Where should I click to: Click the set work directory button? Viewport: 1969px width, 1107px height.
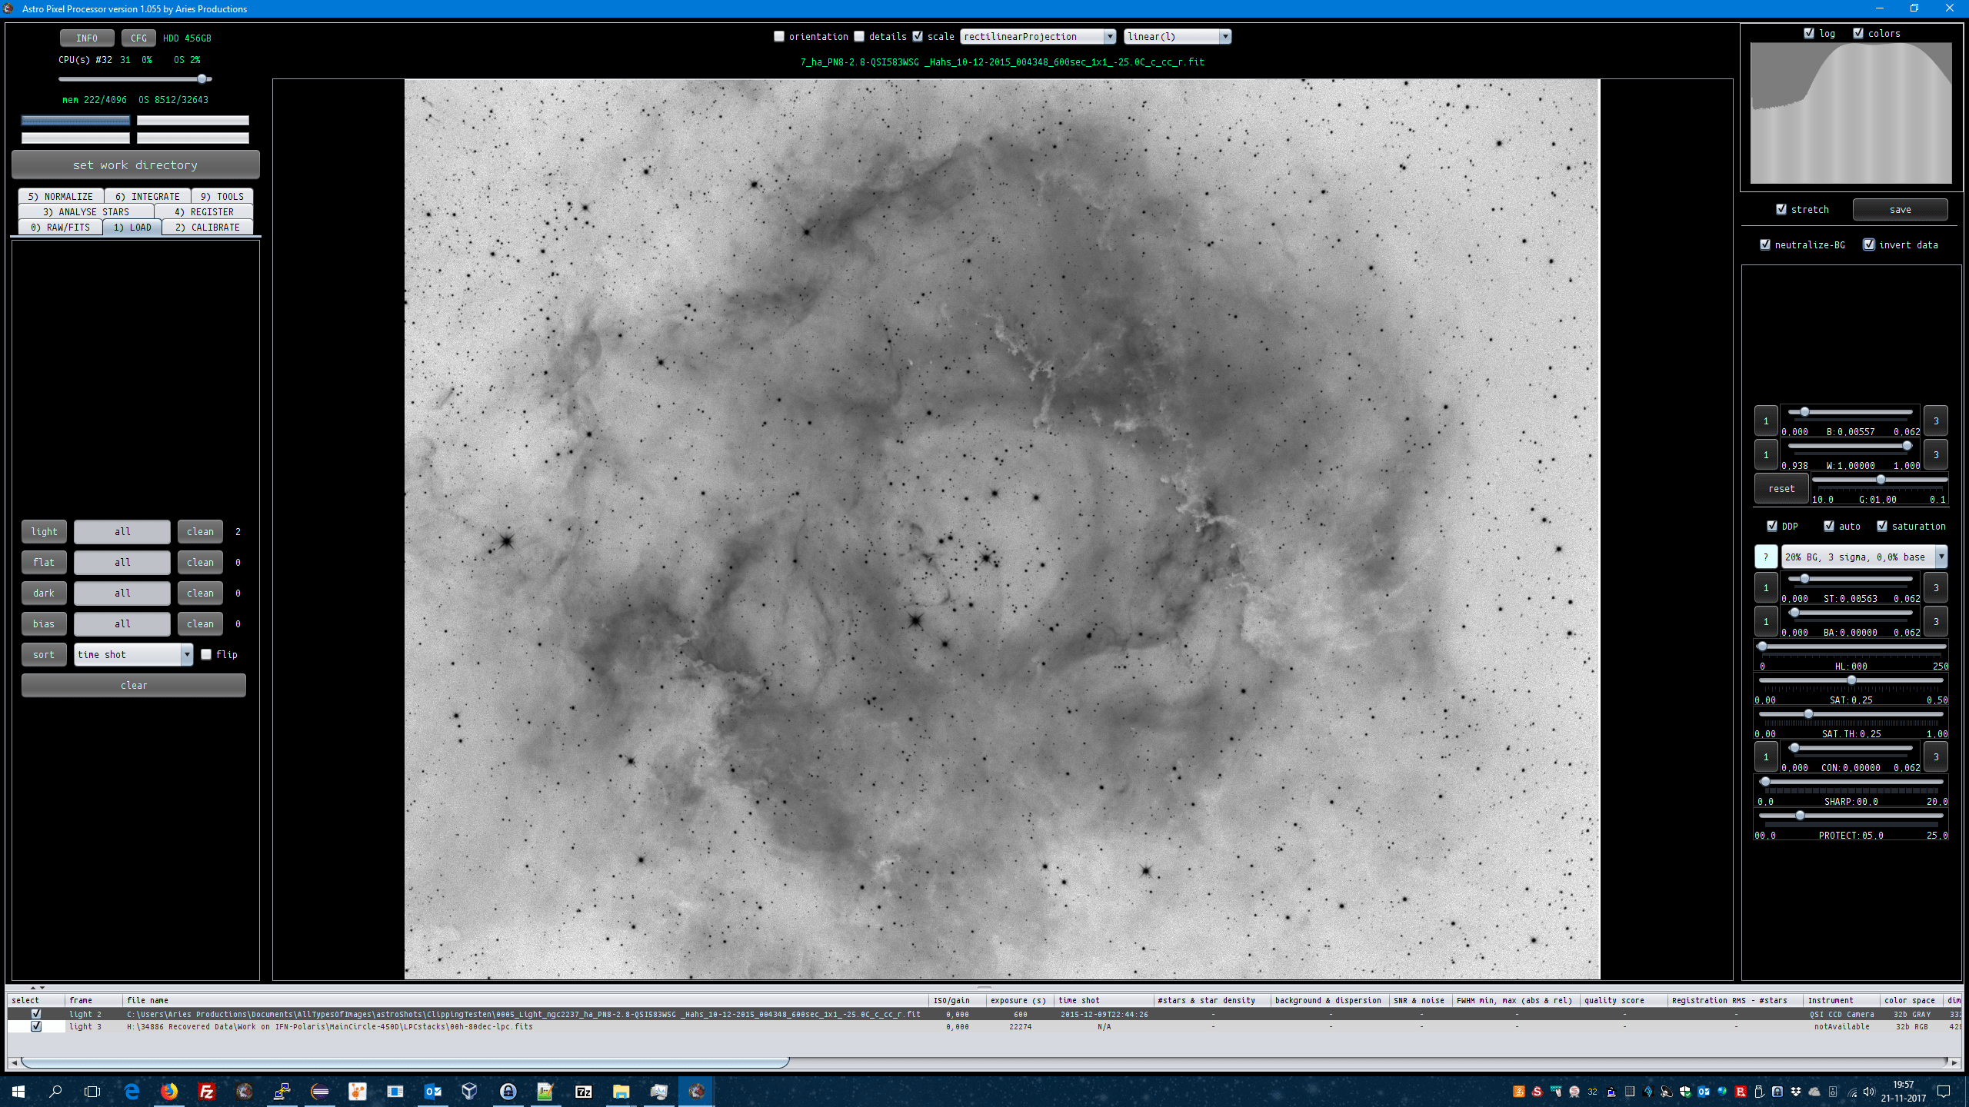[135, 165]
